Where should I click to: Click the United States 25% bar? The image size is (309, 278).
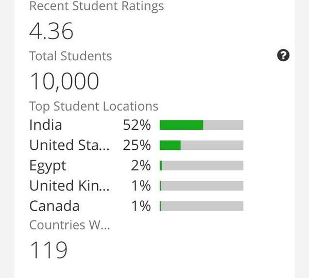(x=201, y=145)
